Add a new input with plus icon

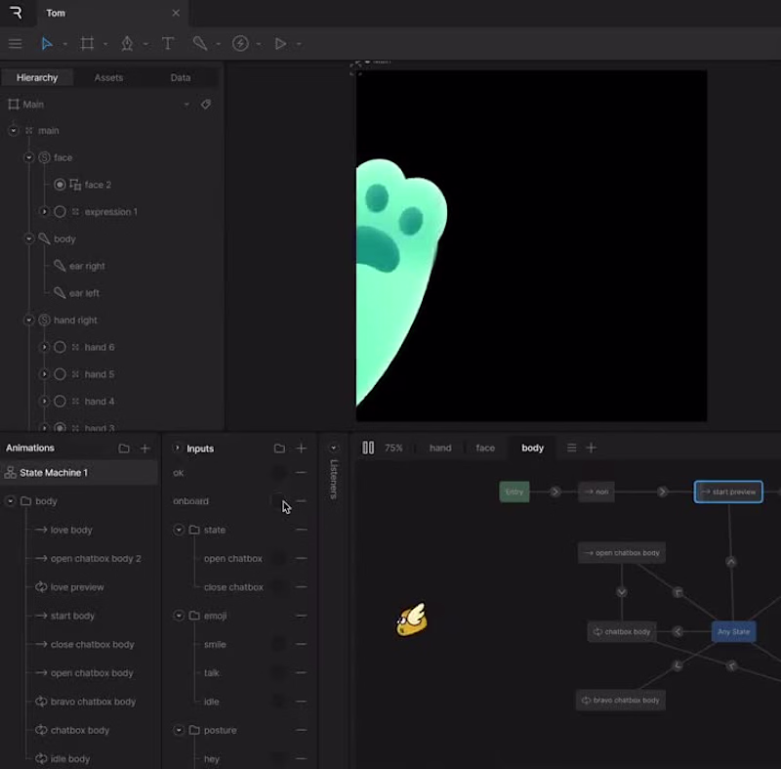click(302, 449)
